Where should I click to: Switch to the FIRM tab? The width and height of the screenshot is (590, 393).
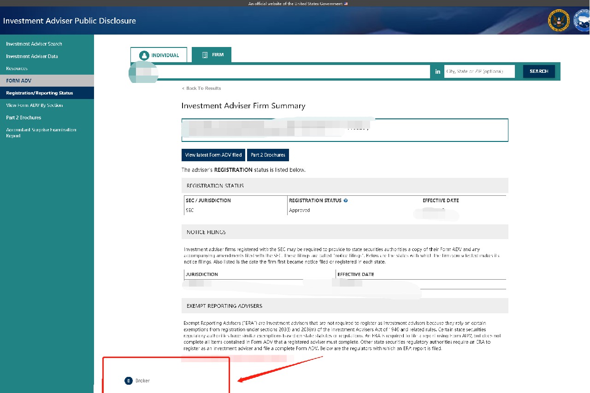[x=212, y=55]
